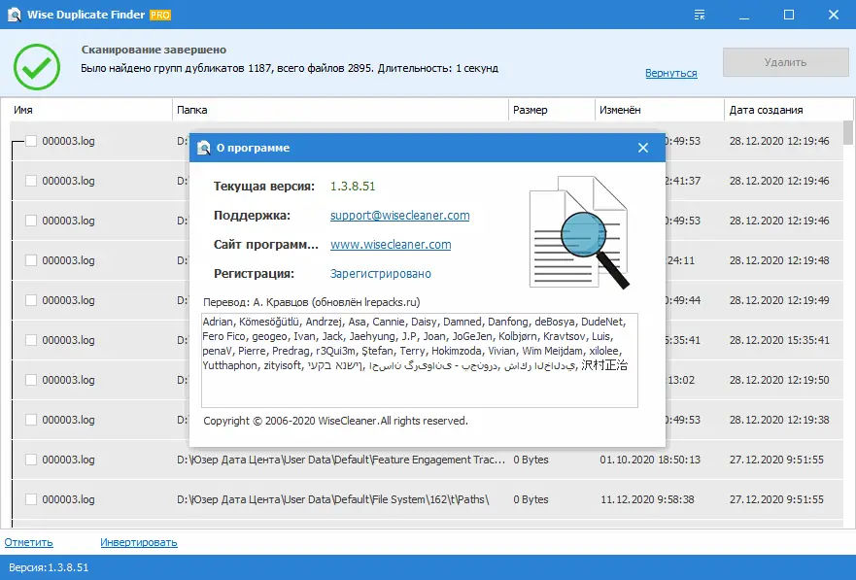Sort by the Имя column header

[x=90, y=110]
